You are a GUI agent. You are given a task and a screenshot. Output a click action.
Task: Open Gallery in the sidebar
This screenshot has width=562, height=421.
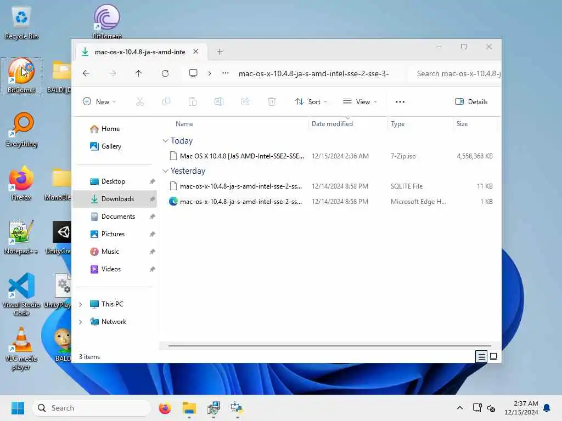click(x=115, y=146)
